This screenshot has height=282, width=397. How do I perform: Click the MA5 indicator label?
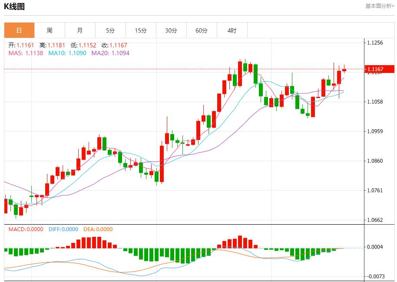(x=26, y=53)
